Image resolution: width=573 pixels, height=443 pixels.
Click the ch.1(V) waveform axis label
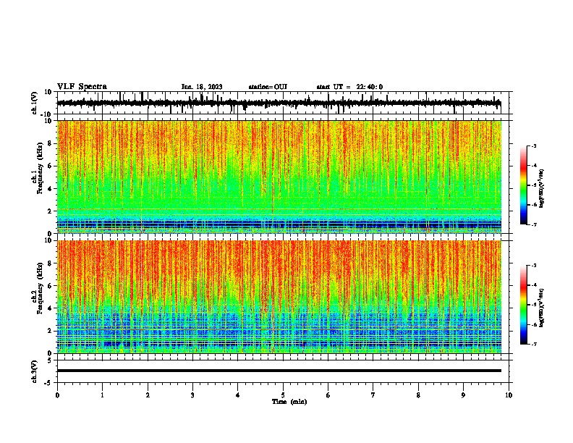coord(34,103)
